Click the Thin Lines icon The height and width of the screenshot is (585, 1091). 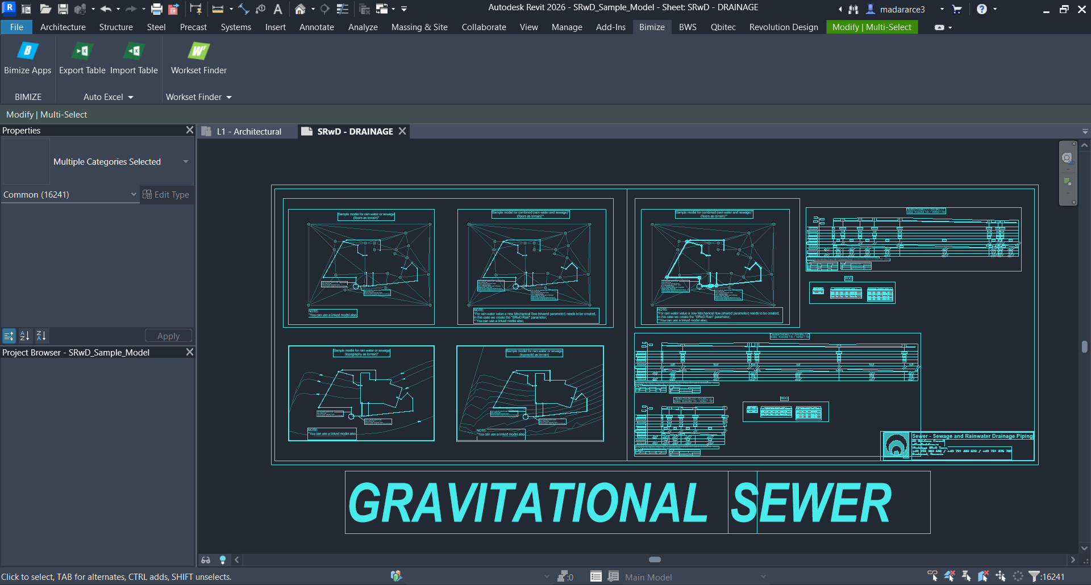pyautogui.click(x=343, y=9)
